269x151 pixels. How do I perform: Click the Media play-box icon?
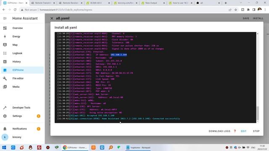pos(5,87)
